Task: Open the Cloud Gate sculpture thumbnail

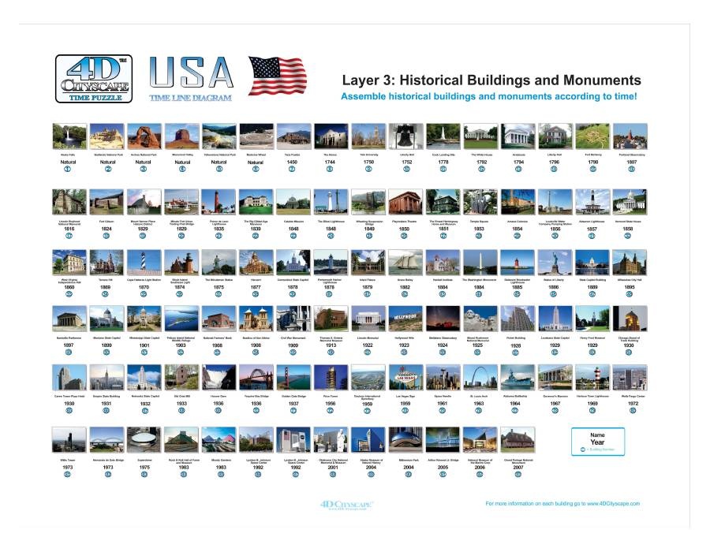Action: (405, 440)
